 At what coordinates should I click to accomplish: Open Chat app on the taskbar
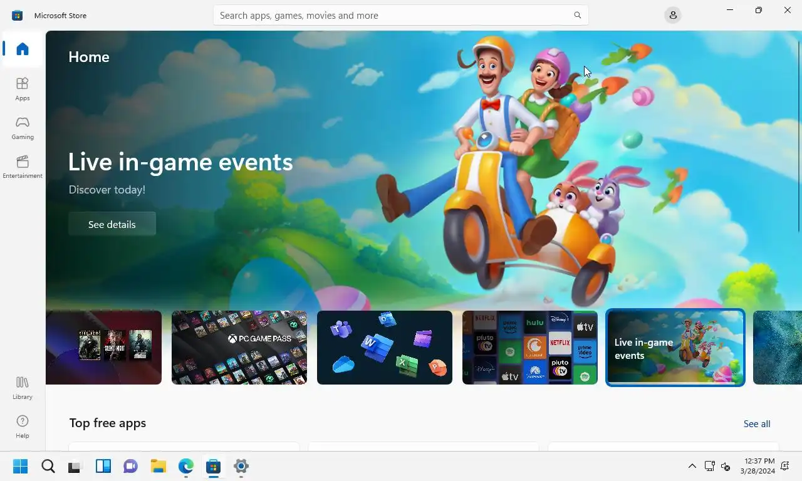[131, 466]
